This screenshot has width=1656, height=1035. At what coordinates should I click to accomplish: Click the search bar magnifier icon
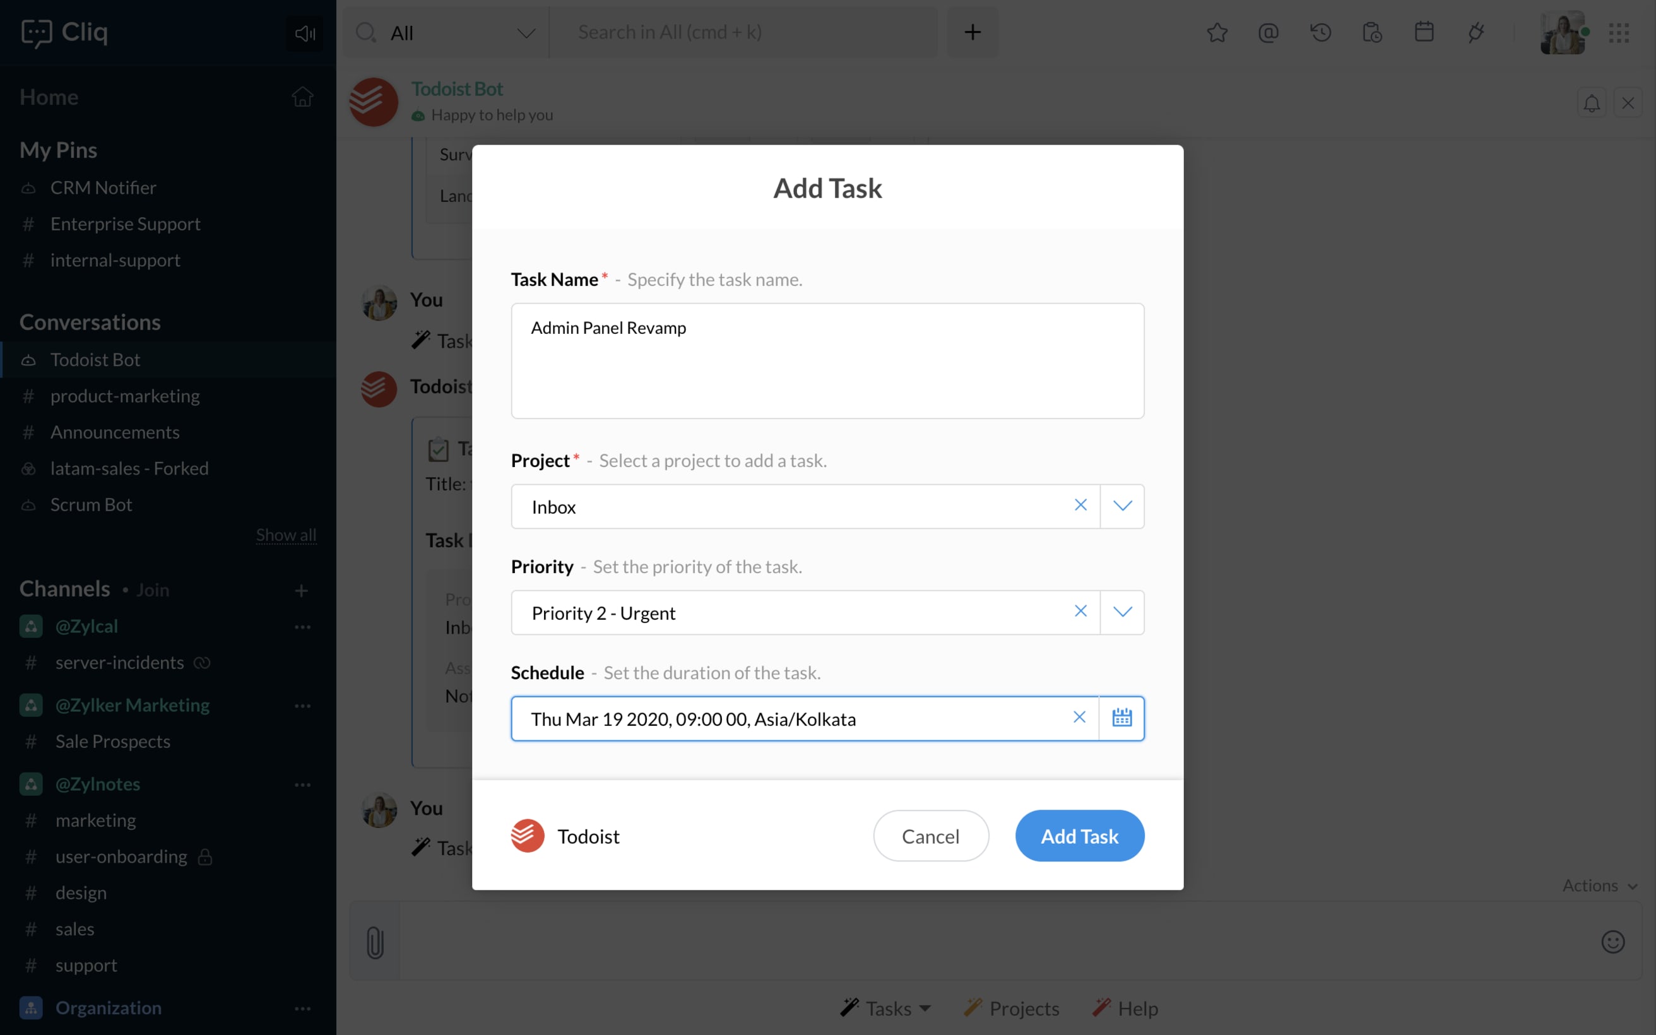(366, 32)
